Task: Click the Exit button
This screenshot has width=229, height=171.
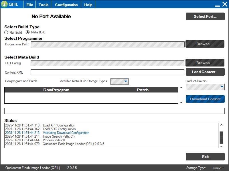Action: coord(205,156)
